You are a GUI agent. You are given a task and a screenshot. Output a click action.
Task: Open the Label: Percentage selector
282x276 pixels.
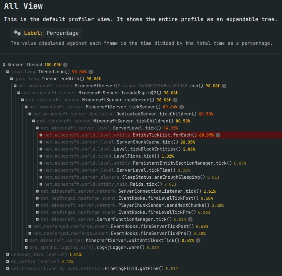47,33
